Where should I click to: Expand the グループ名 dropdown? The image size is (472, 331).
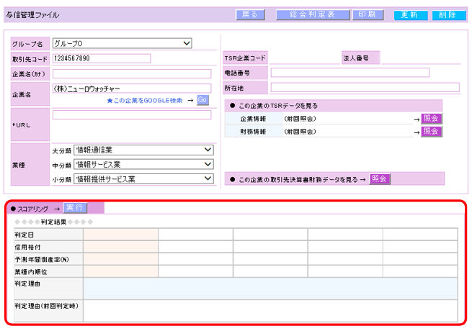[x=122, y=44]
